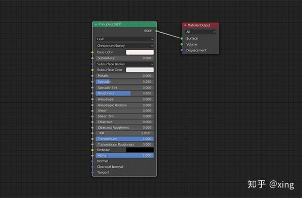Click the Displacement input socket
The width and height of the screenshot is (302, 198).
[182, 50]
